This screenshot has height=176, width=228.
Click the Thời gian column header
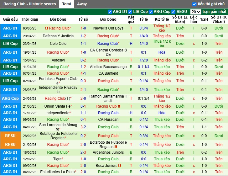(x=29, y=19)
